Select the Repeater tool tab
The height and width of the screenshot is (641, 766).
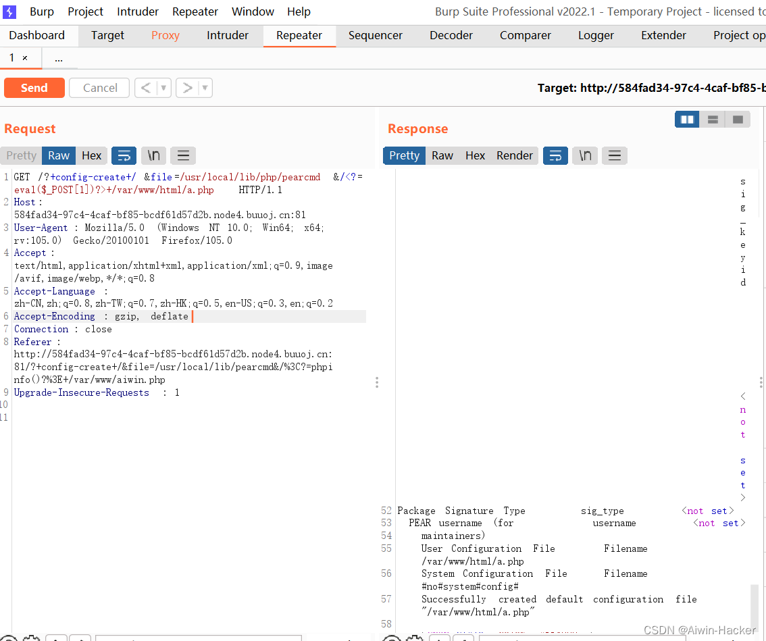[299, 36]
